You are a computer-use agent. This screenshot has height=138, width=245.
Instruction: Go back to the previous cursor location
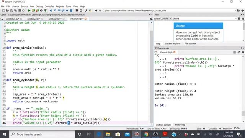(96, 10)
